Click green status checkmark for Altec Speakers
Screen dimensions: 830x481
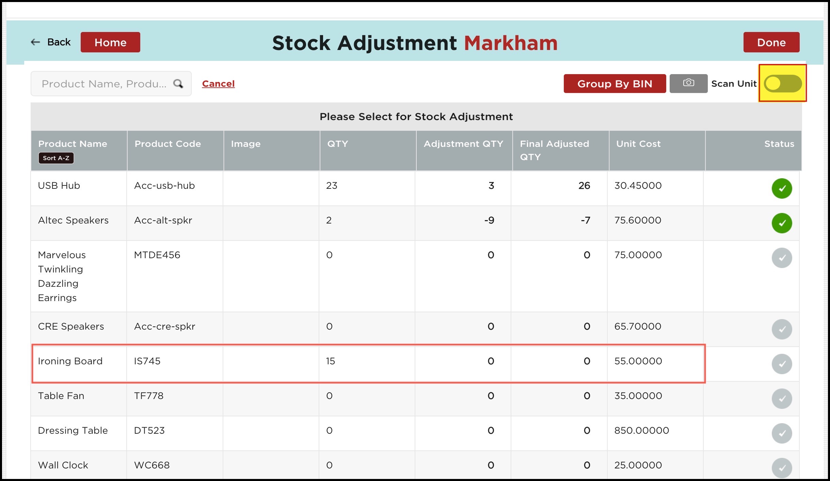[x=781, y=223]
